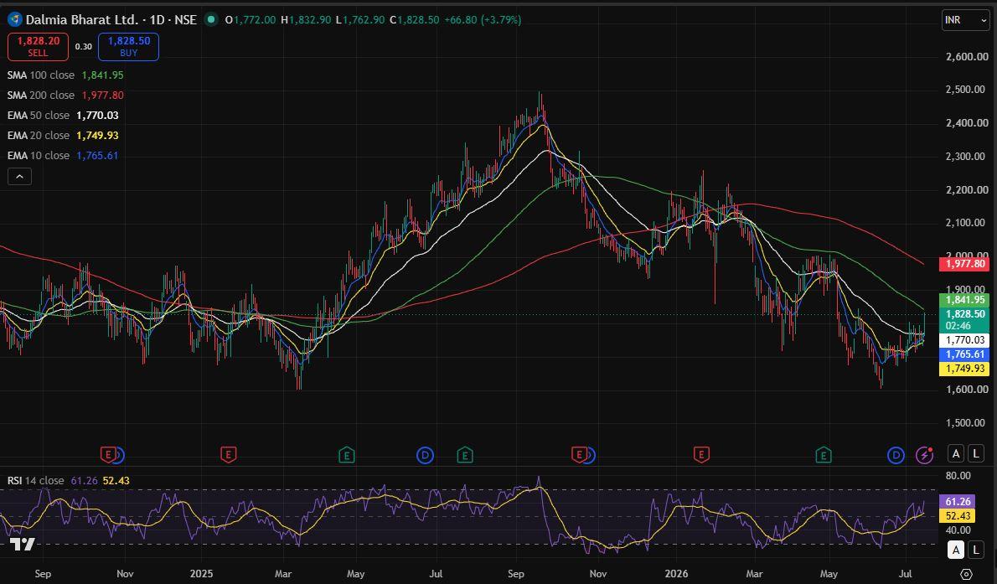Click the leftmost red earnings marker near September
Screen dimensions: 997x584
pos(108,455)
